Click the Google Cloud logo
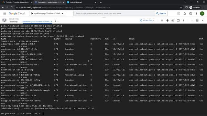 [x=16, y=14]
